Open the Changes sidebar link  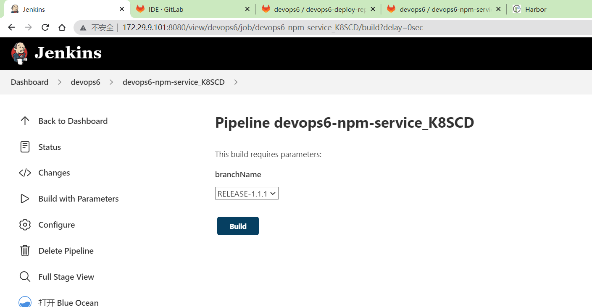54,173
